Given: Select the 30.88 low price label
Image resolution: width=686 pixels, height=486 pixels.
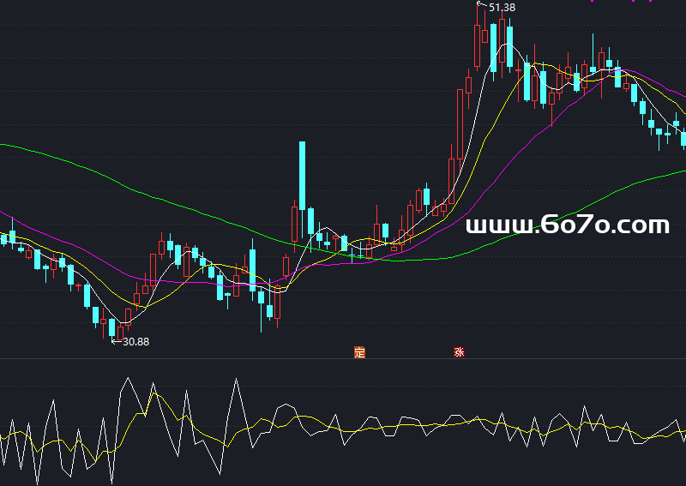Looking at the screenshot, I should 135,342.
